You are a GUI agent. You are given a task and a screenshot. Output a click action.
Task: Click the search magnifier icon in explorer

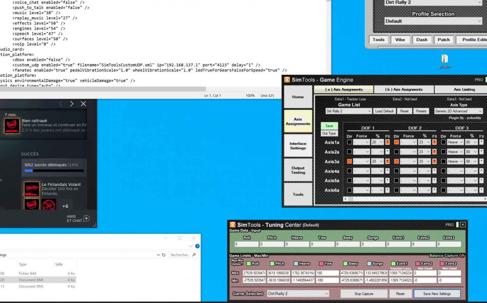[x=194, y=255]
